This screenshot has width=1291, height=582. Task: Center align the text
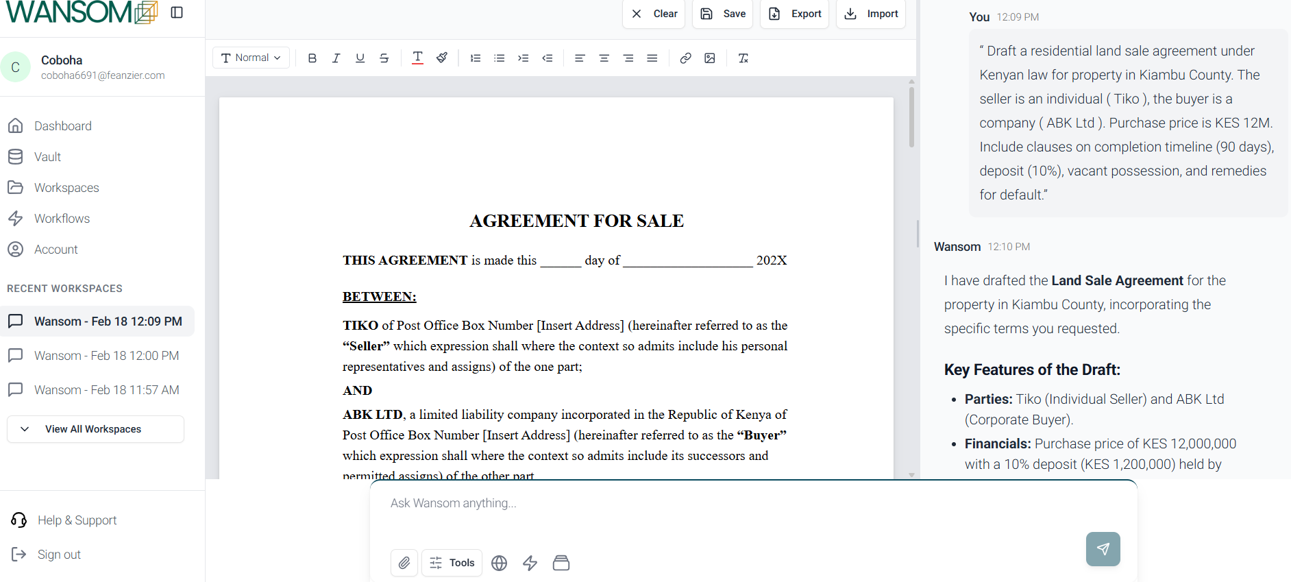click(x=604, y=58)
